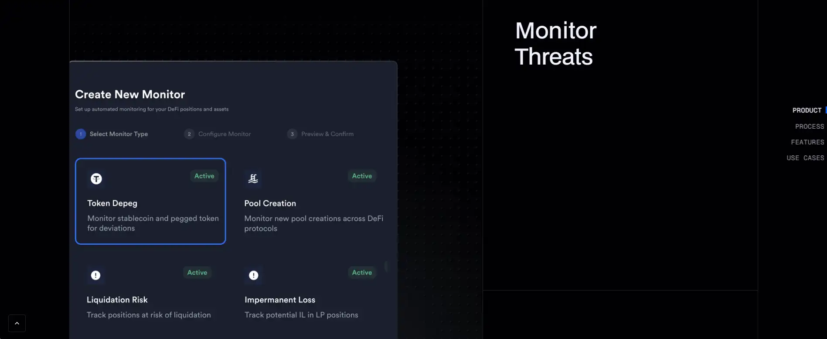Go to the PROCESS section
Screen dimensions: 827x339
click(809, 127)
